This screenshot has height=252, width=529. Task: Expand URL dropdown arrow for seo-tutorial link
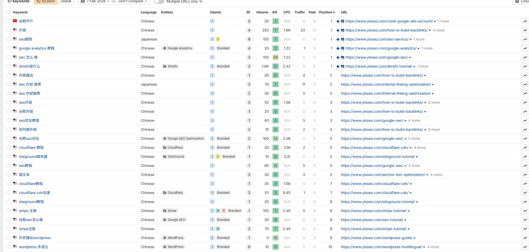[x=405, y=220]
